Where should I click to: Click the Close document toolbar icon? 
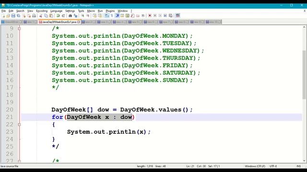coord(24,16)
